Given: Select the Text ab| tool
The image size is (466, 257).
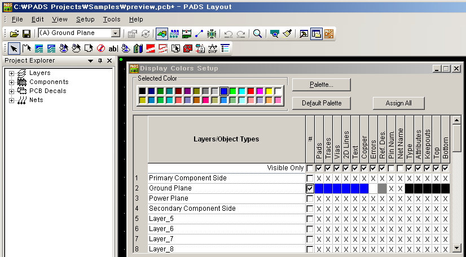Looking at the screenshot, I should point(113,48).
